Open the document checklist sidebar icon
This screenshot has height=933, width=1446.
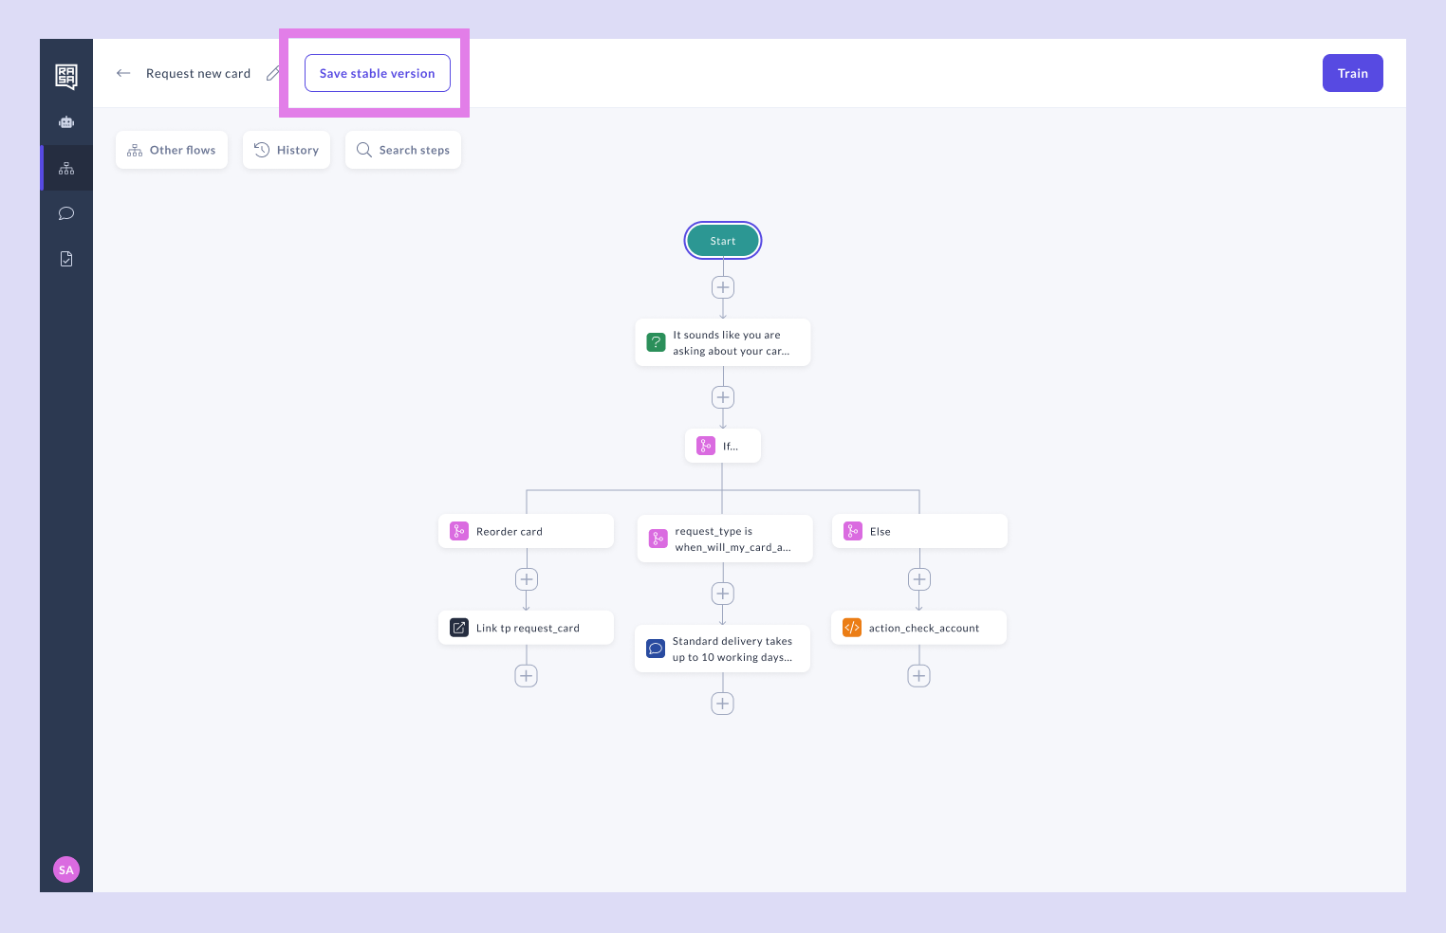click(x=66, y=259)
